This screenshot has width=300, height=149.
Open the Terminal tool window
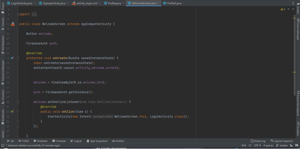(59, 141)
